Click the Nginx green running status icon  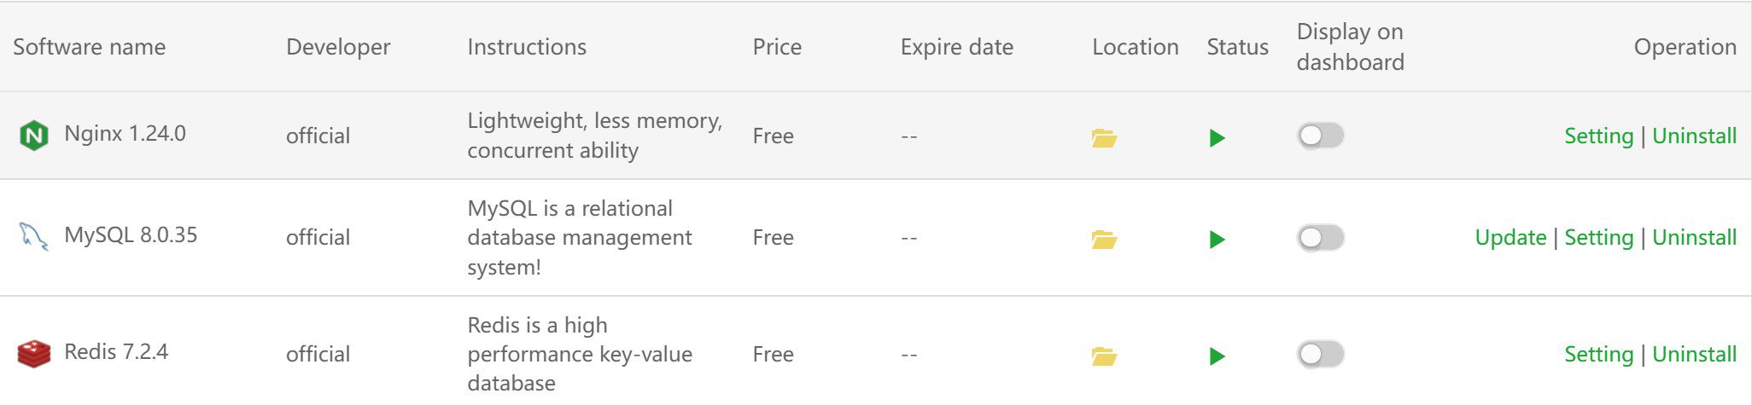click(x=1218, y=137)
